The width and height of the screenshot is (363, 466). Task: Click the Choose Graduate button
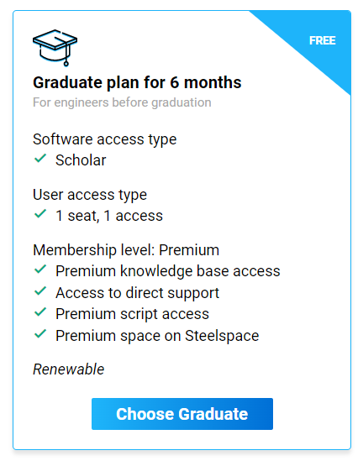coord(182,414)
